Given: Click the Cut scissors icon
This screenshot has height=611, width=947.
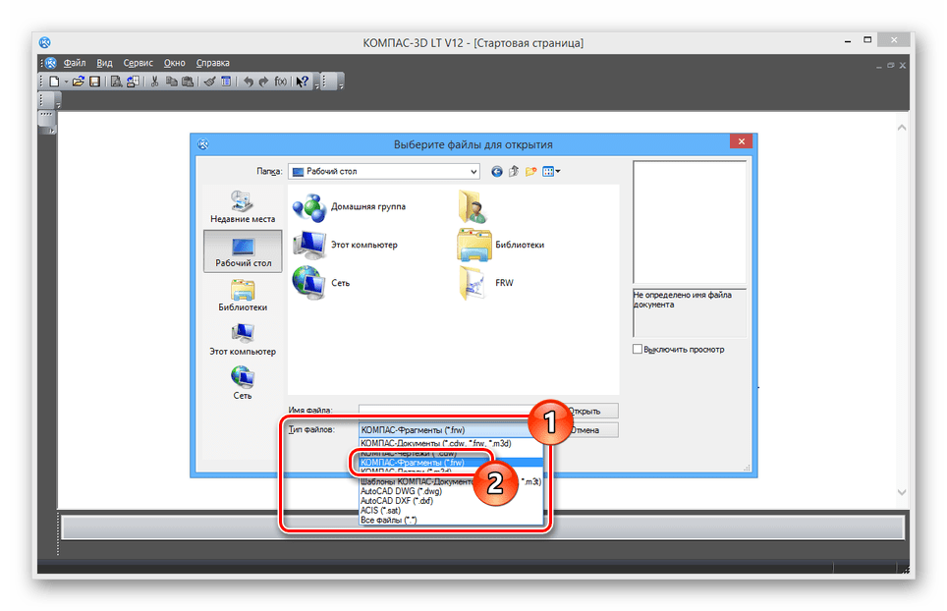Looking at the screenshot, I should click(154, 82).
